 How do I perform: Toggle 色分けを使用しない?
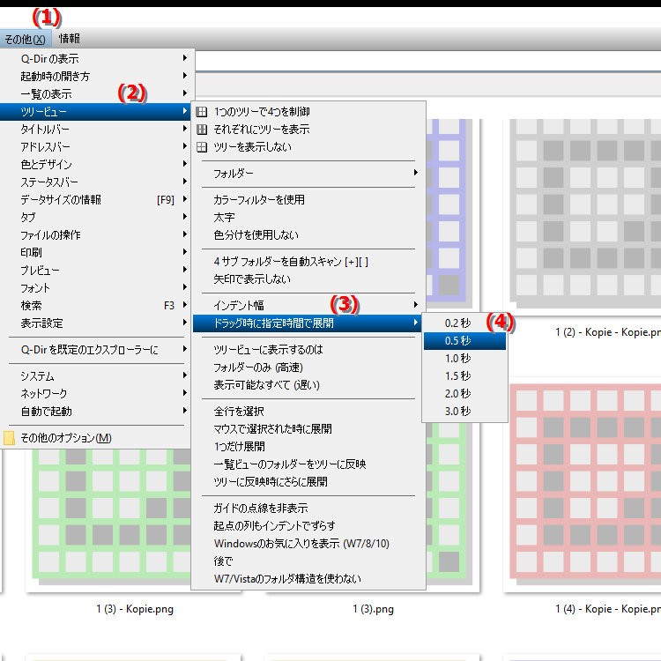[x=308, y=235]
